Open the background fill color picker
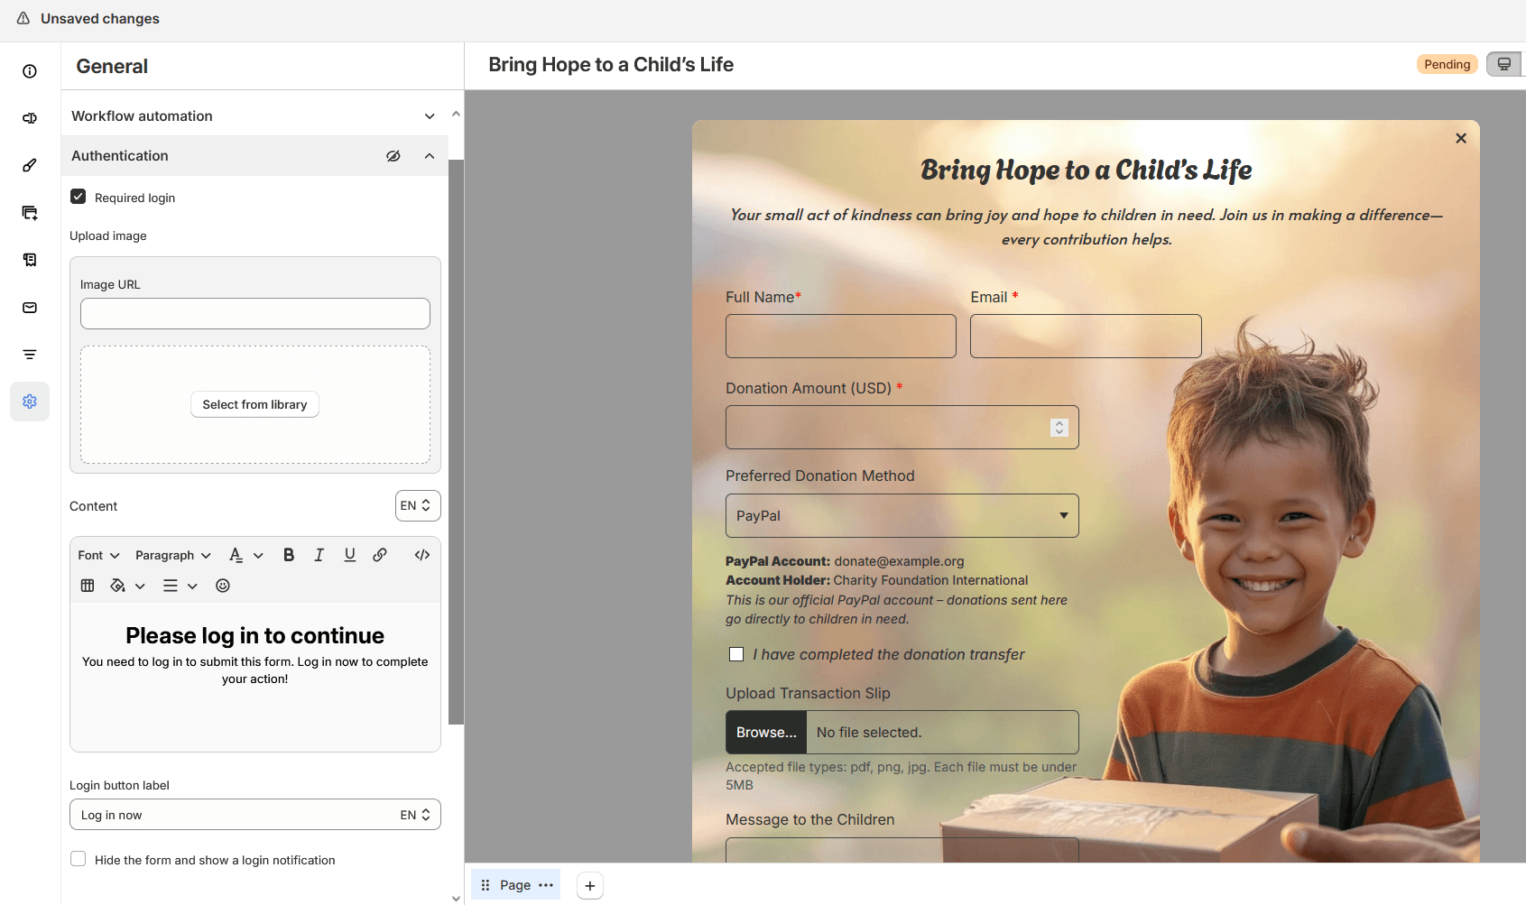1526x905 pixels. [x=127, y=586]
